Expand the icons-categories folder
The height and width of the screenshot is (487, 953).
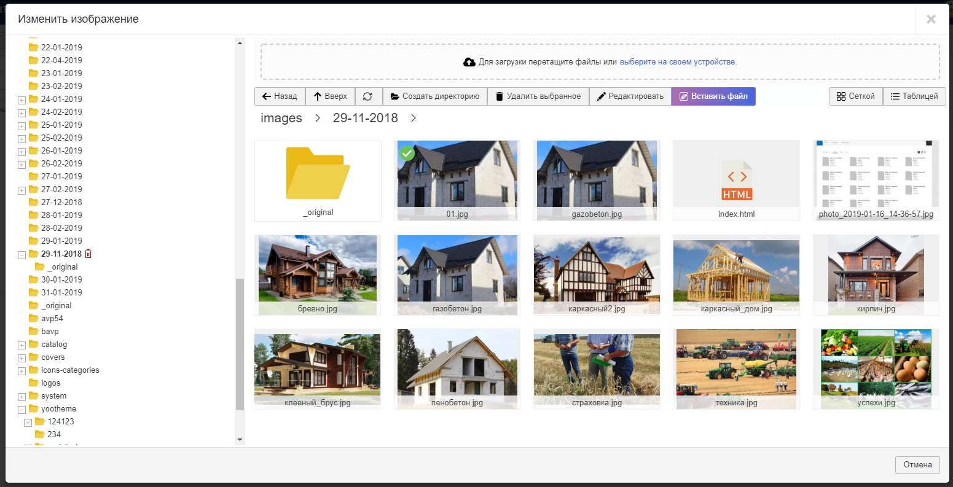pos(22,370)
